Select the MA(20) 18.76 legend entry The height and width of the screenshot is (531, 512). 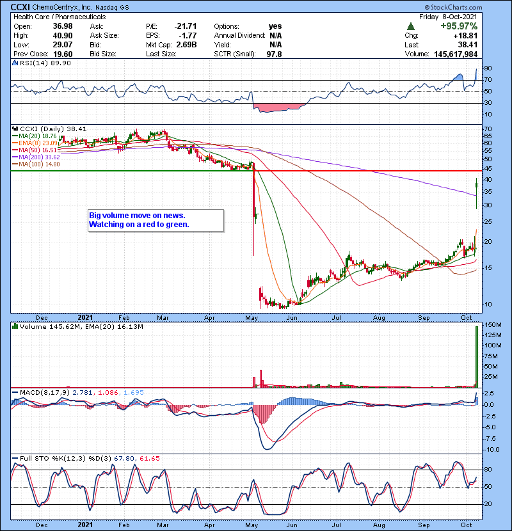tap(34, 136)
